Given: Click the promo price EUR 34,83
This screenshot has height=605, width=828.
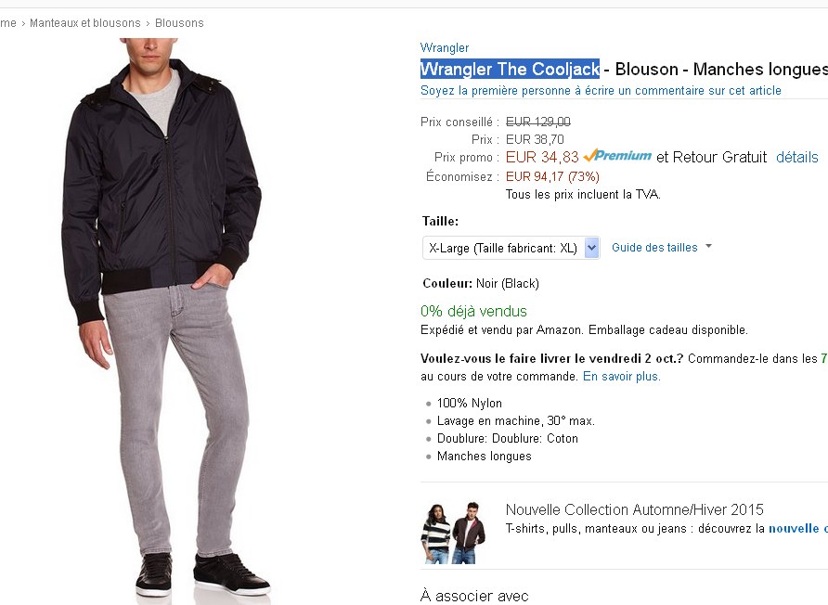Looking at the screenshot, I should (542, 157).
